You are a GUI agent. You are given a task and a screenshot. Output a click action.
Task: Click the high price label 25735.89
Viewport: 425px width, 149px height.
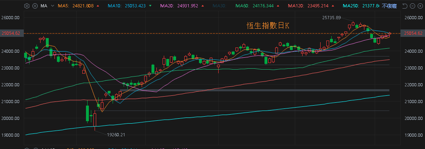click(332, 18)
